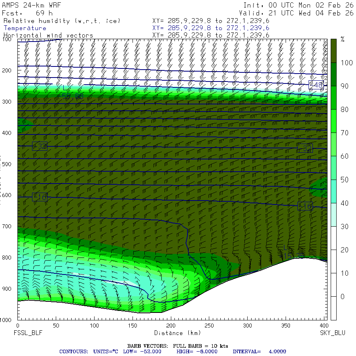Viewport: 356px width, 356px height.
Task: Click the 150 km distance axis tick
Action: [133, 326]
